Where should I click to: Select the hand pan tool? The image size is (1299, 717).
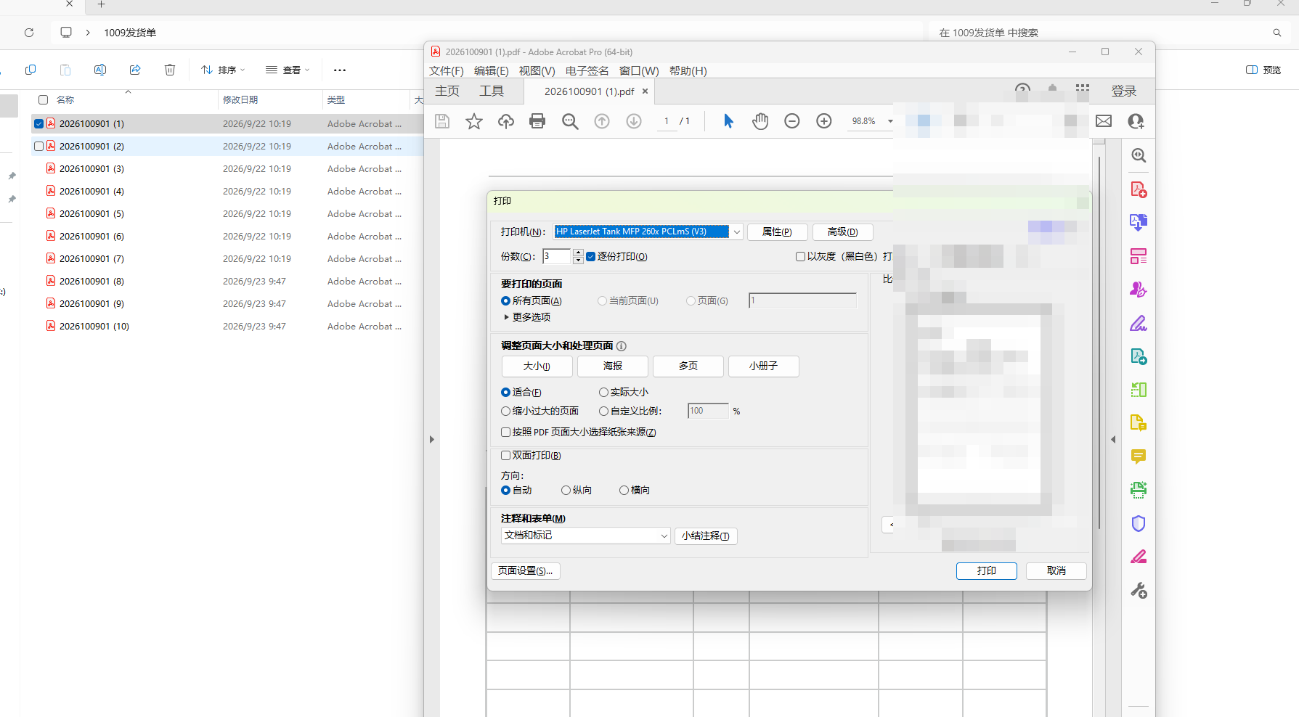point(760,121)
